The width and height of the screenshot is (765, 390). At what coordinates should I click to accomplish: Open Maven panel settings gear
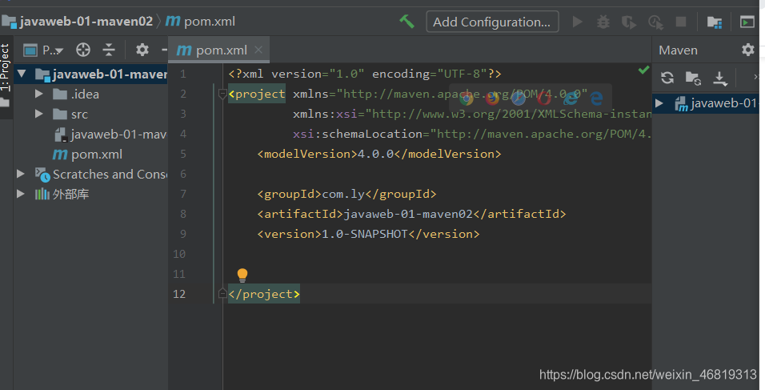748,50
